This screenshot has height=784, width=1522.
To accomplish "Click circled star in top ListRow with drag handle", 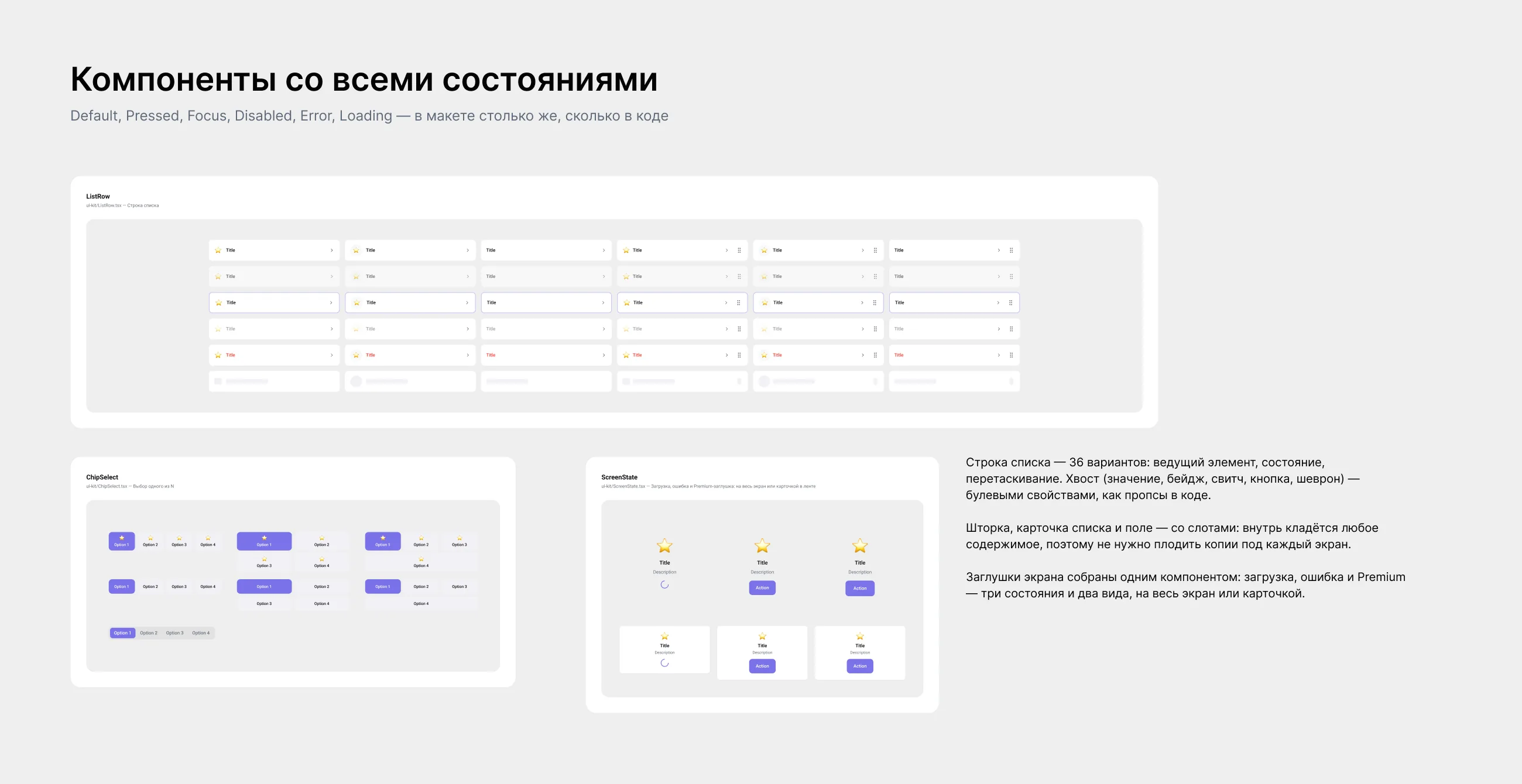I will pos(764,250).
